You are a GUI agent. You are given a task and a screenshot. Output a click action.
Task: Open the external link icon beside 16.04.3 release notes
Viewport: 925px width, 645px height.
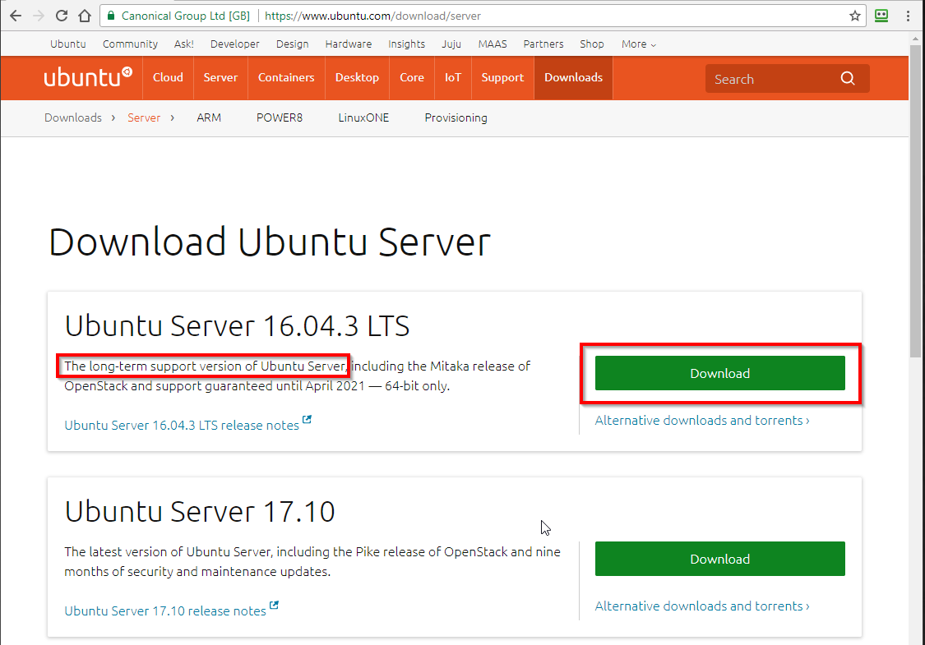(306, 421)
